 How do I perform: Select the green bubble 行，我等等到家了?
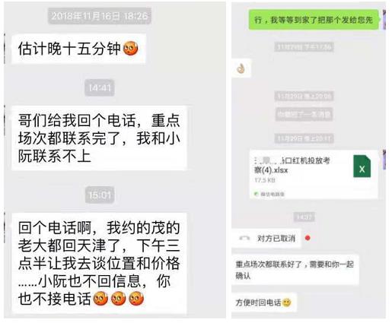[314, 20]
